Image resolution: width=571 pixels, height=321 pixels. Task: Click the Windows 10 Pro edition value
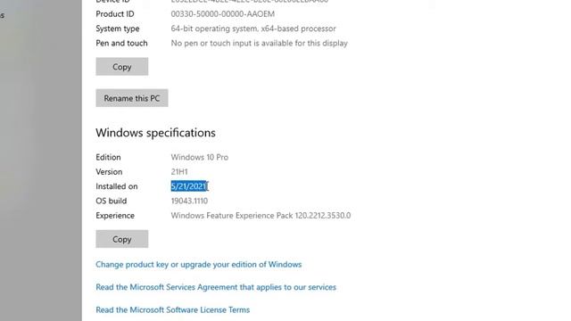pyautogui.click(x=200, y=157)
